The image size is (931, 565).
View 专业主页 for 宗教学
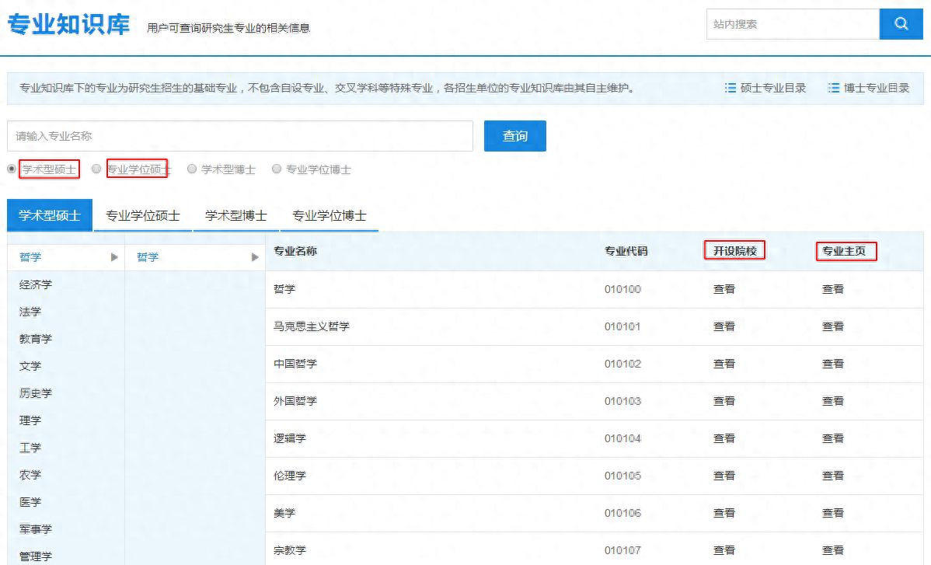click(832, 550)
